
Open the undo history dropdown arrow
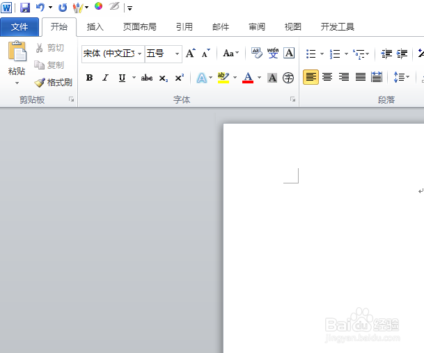point(50,8)
